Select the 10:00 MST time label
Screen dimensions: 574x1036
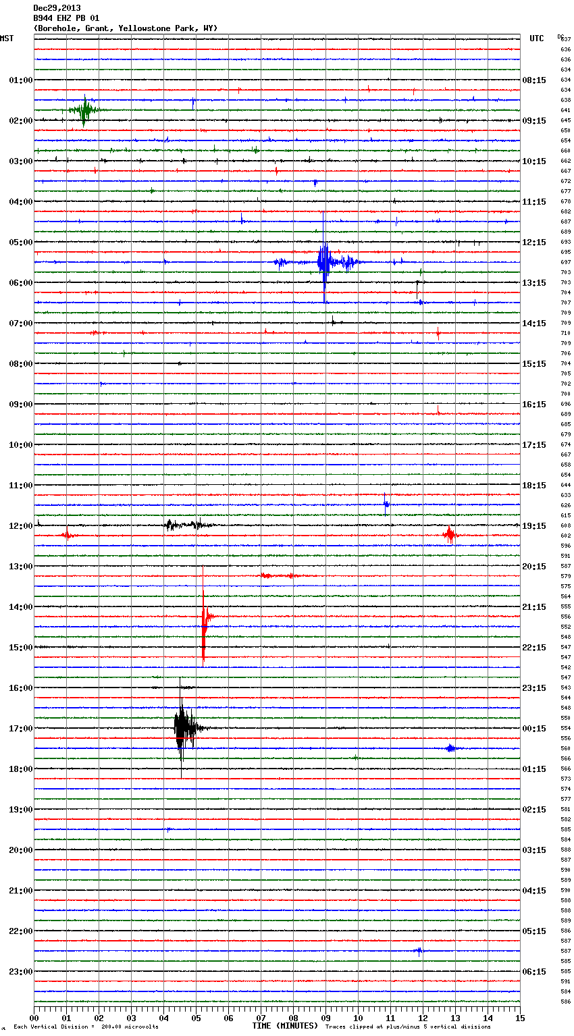point(20,445)
